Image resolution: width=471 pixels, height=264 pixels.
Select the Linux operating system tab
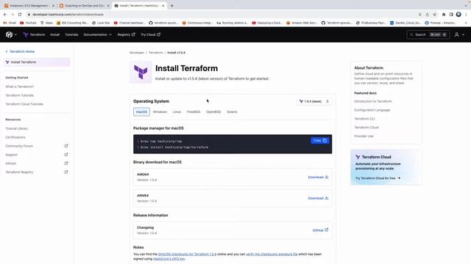tap(177, 112)
